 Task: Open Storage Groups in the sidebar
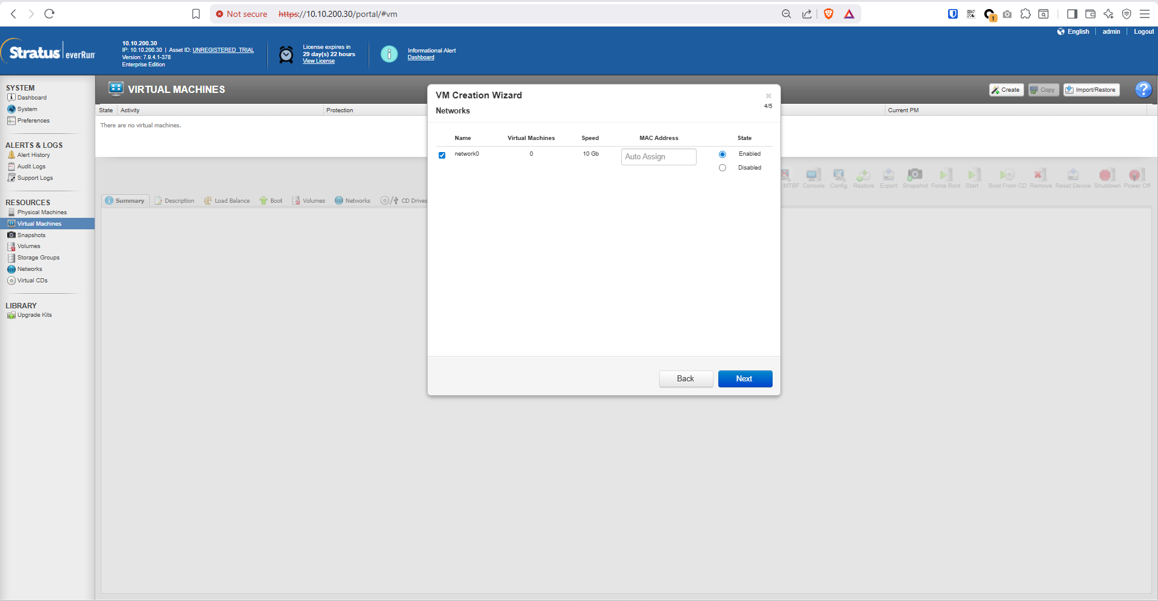38,258
